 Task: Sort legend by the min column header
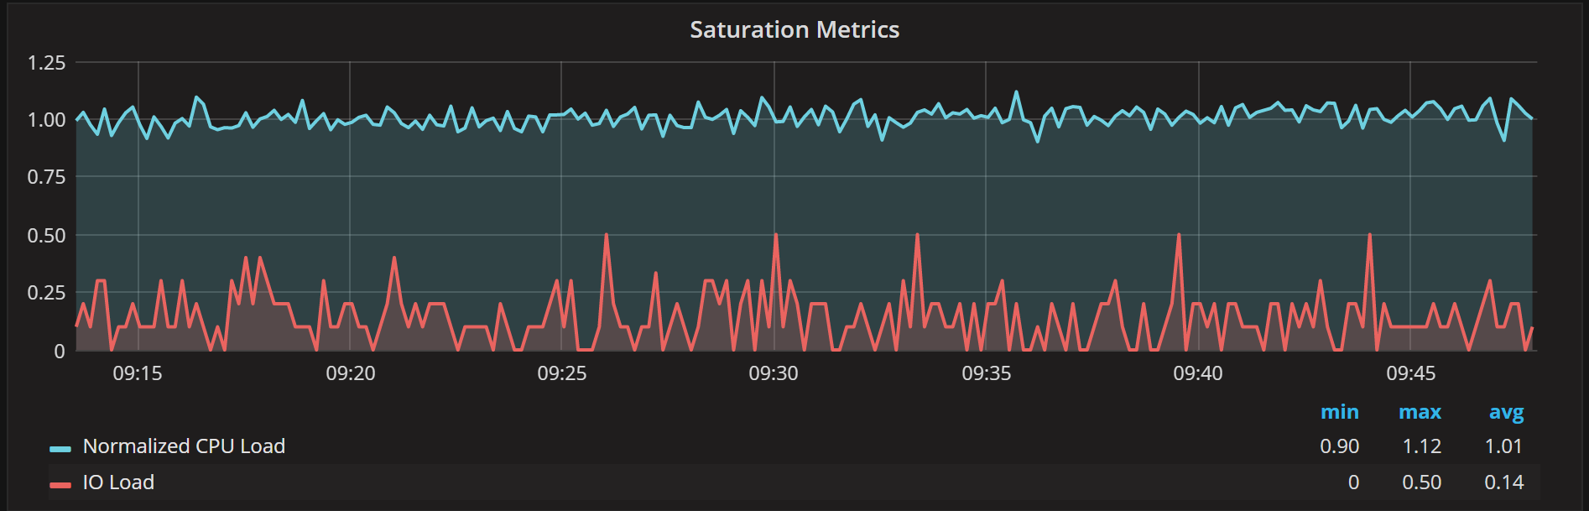coord(1339,412)
